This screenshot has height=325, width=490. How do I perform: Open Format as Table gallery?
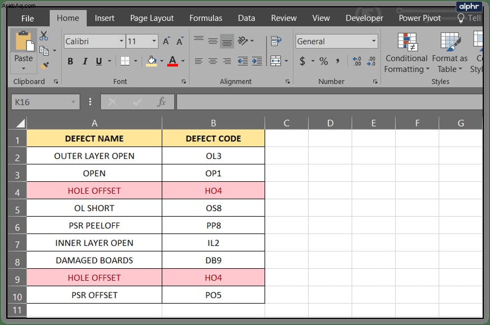click(x=450, y=53)
